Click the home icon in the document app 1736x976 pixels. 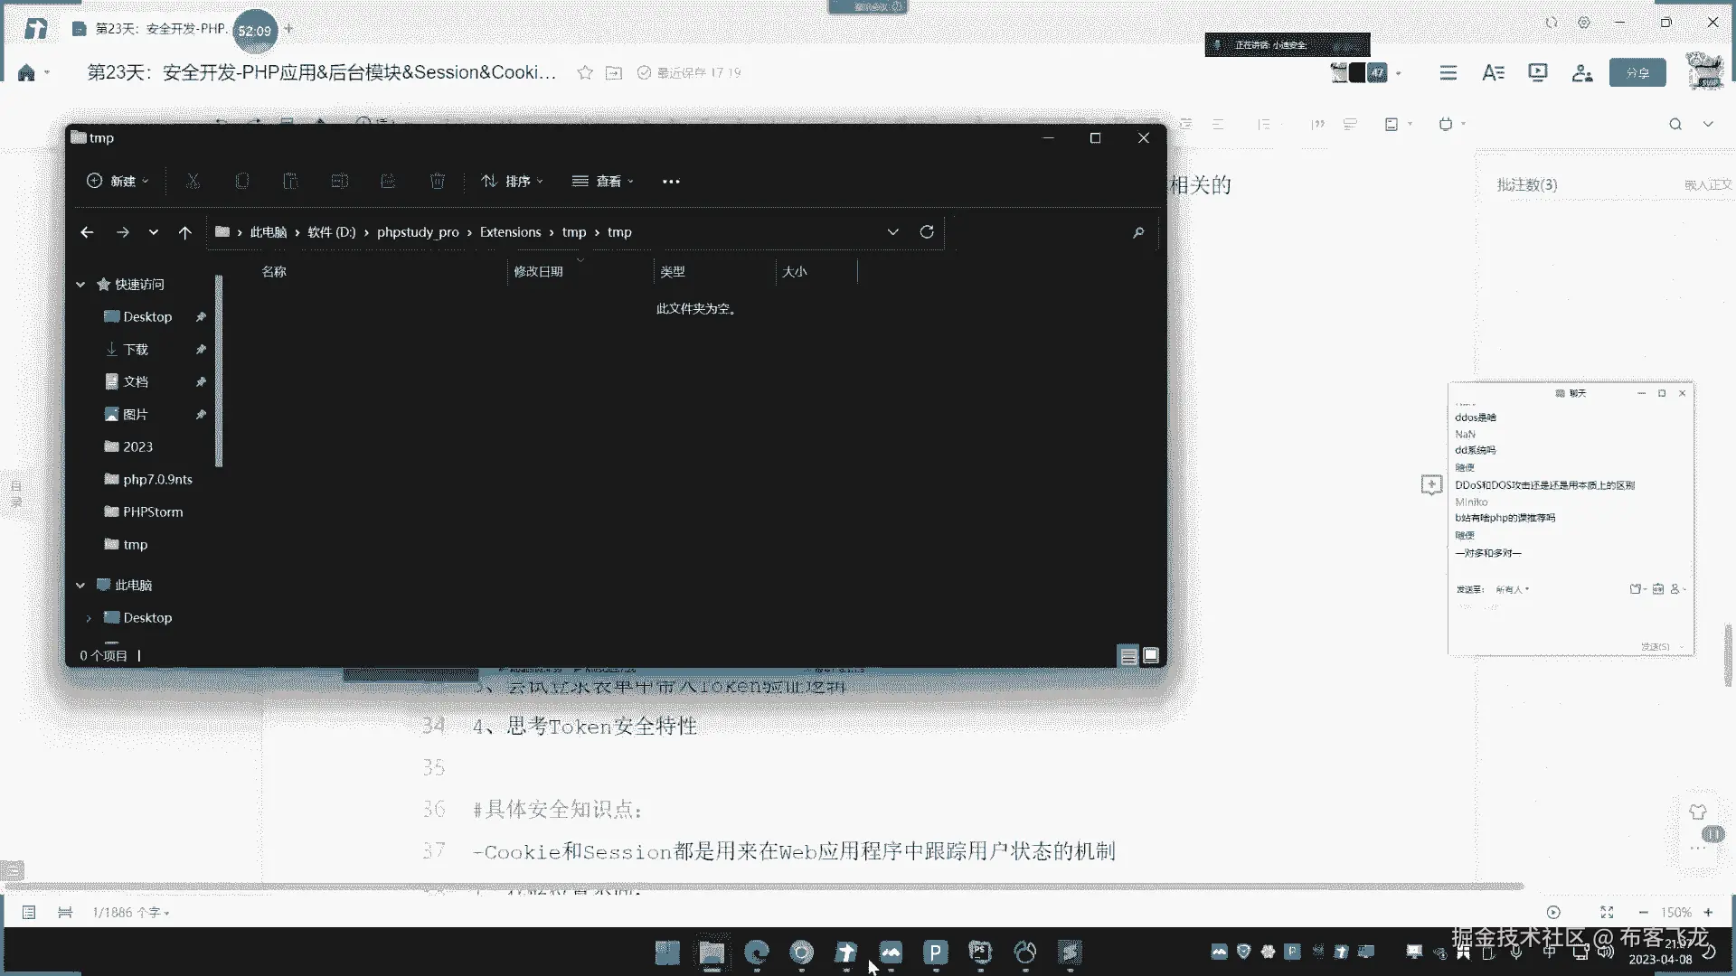pos(26,73)
